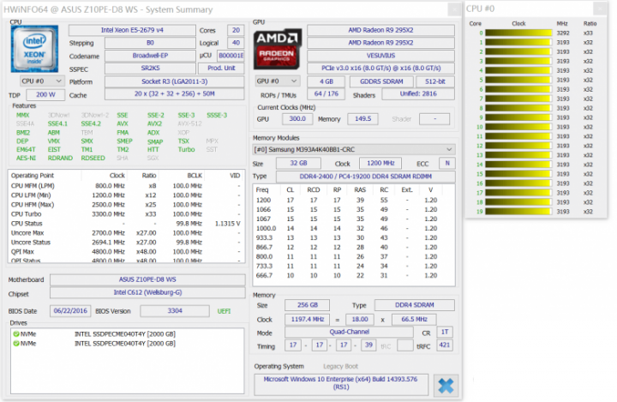Image resolution: width=617 pixels, height=402 pixels.
Task: Click the SR2K5 SSPEC field
Action: pos(150,68)
